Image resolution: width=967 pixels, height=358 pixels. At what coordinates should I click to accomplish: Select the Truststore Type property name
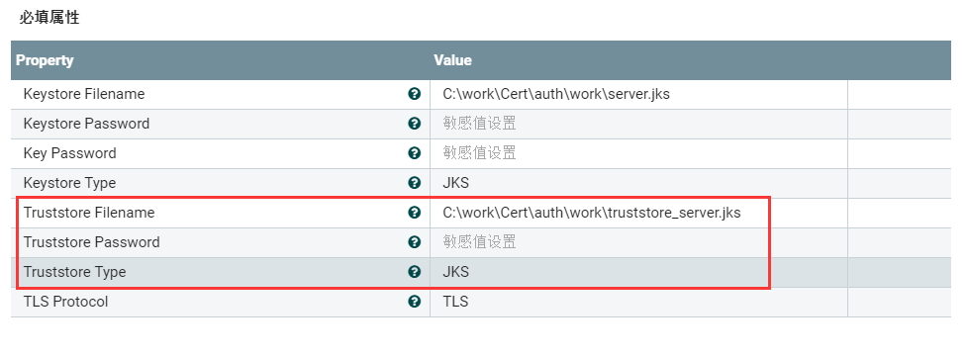[74, 271]
